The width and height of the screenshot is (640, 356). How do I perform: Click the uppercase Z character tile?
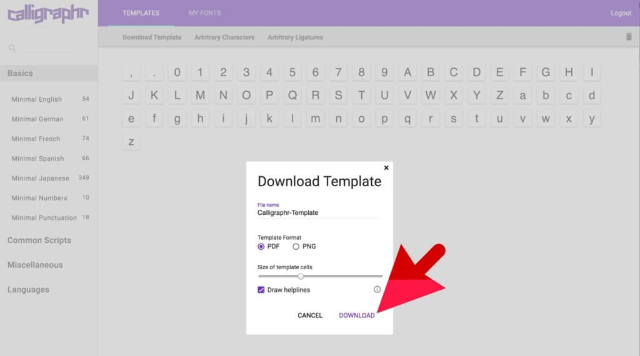pyautogui.click(x=499, y=96)
